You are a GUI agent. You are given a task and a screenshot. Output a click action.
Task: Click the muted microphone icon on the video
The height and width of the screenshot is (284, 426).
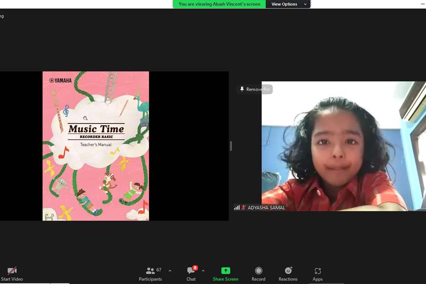coord(244,208)
